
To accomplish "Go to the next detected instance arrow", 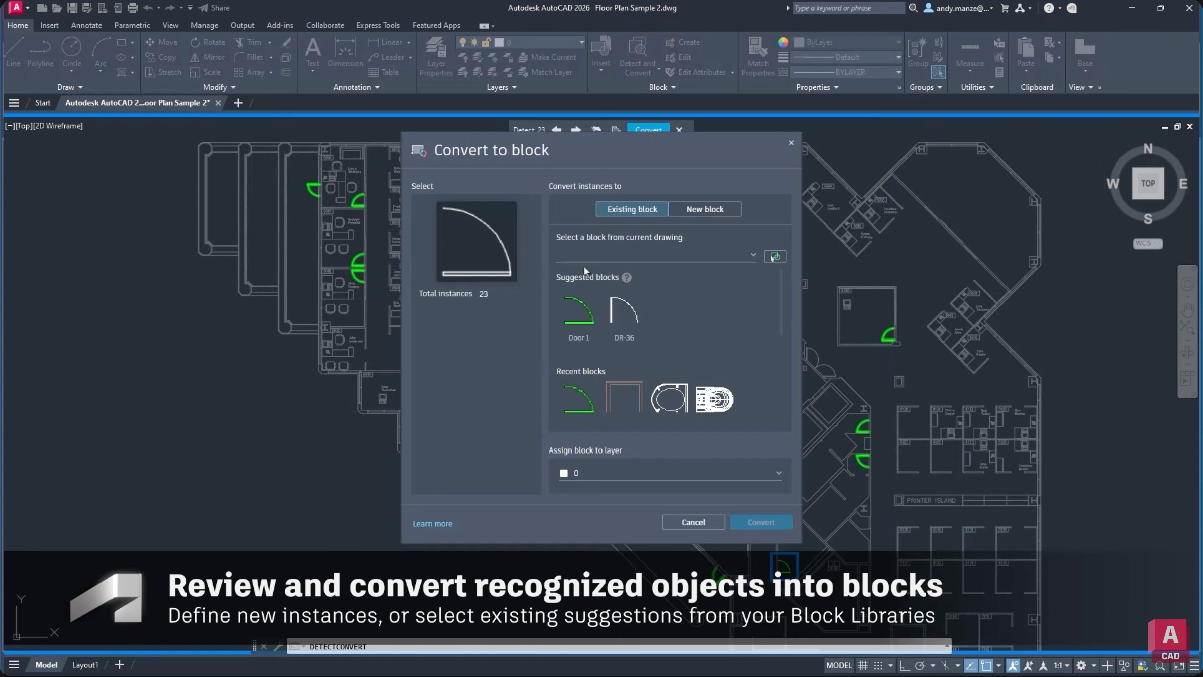I will pos(576,129).
